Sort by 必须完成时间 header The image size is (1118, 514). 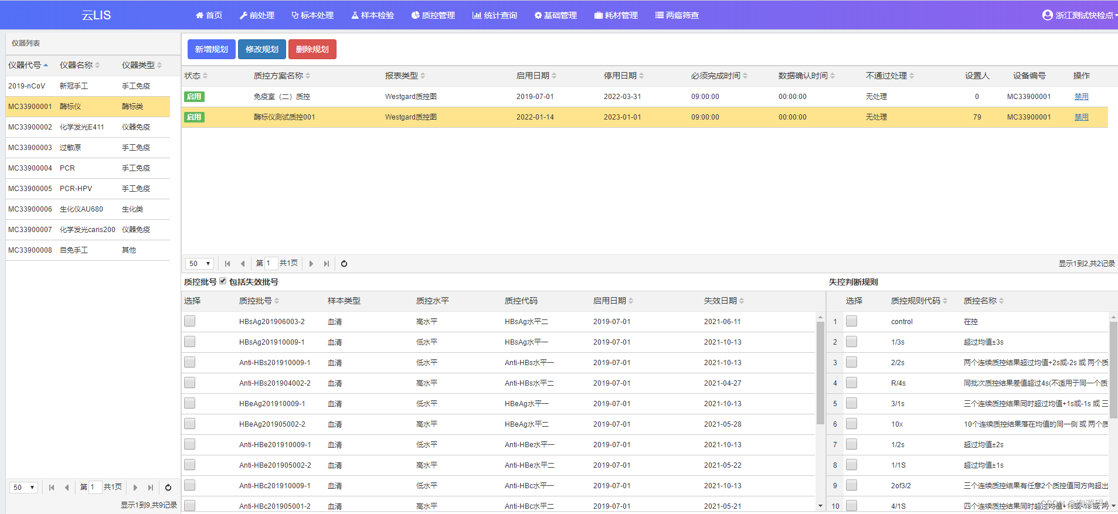(719, 76)
